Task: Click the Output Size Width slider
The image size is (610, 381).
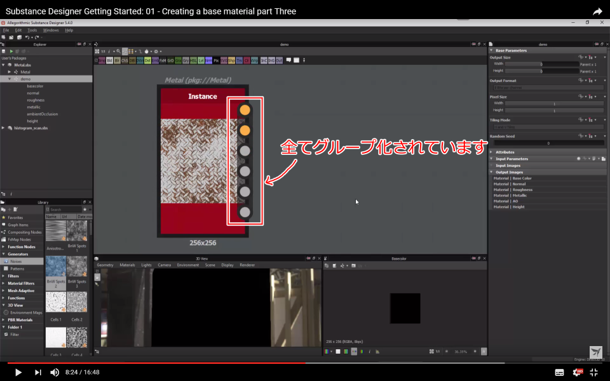Action: [x=542, y=64]
